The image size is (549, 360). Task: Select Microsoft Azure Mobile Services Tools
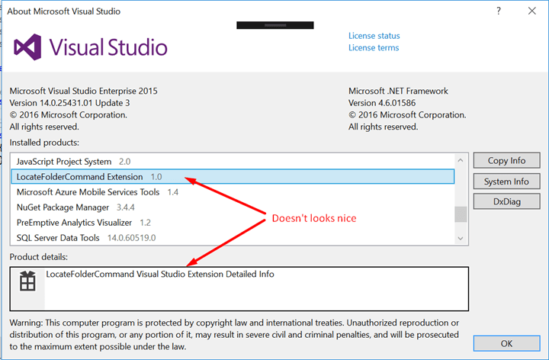[233, 192]
